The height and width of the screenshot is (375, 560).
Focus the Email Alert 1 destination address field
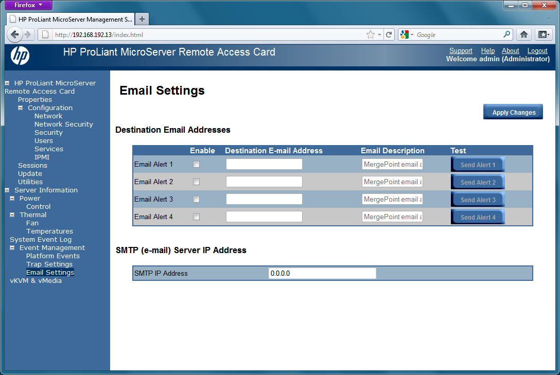point(264,164)
